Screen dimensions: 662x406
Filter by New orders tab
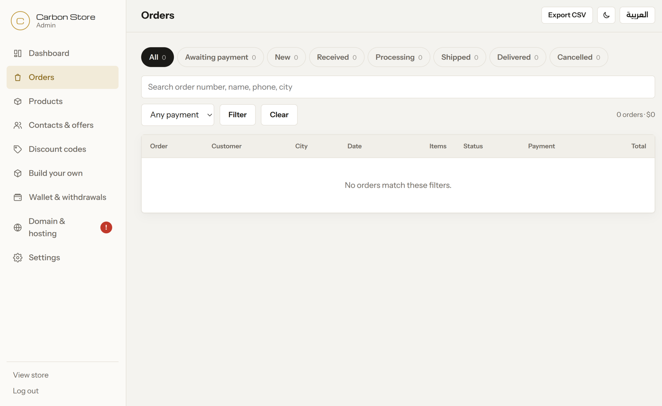pyautogui.click(x=286, y=57)
